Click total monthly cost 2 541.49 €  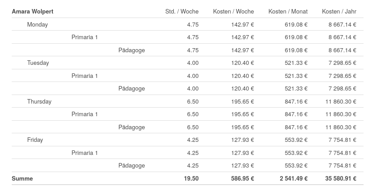tap(294, 179)
